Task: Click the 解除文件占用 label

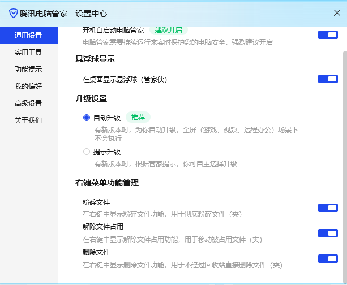Action: [103, 227]
